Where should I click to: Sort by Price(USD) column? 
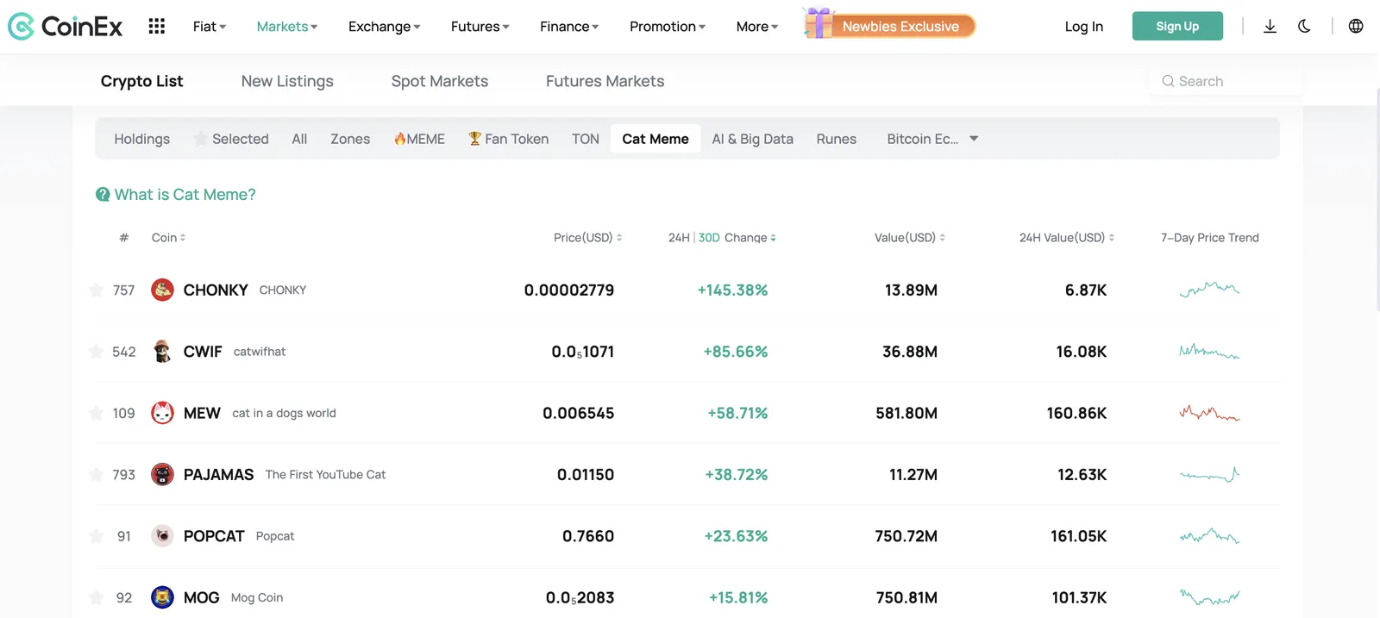(587, 238)
